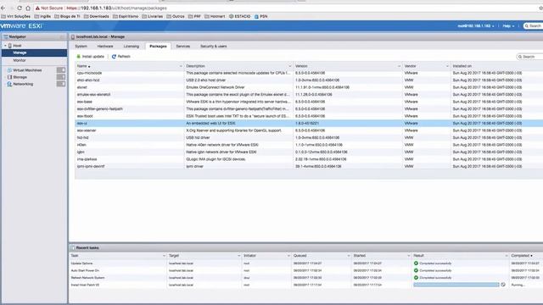Image resolution: width=543 pixels, height=305 pixels.
Task: Select the esx-xserver package row
Action: click(309, 130)
